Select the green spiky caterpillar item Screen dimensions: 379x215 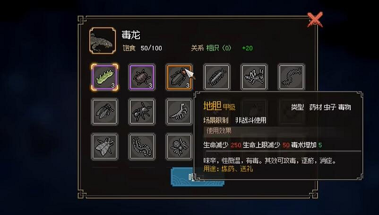(104, 77)
